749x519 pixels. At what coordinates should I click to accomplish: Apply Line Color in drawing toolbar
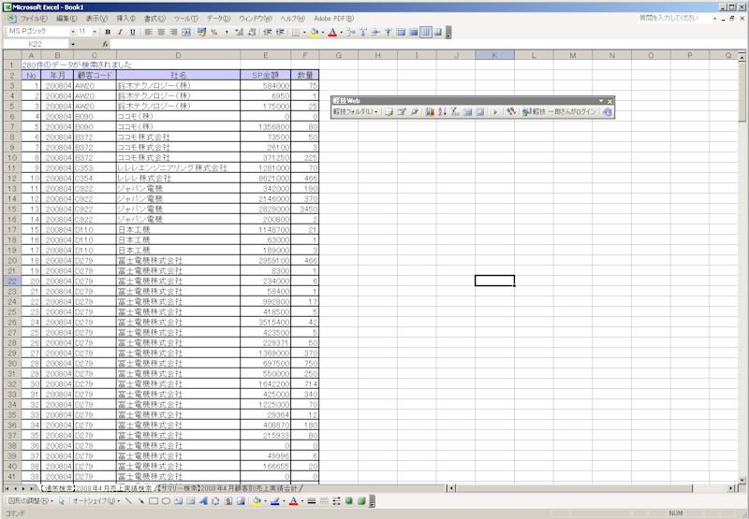(274, 501)
